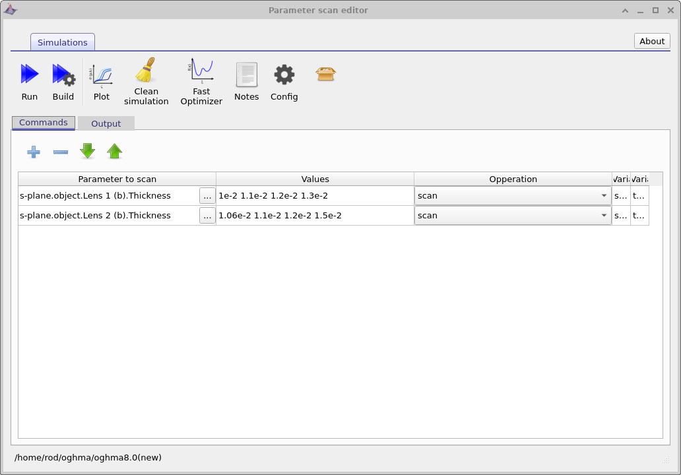Switch to the Output tab
This screenshot has width=681, height=475.
[x=106, y=123]
